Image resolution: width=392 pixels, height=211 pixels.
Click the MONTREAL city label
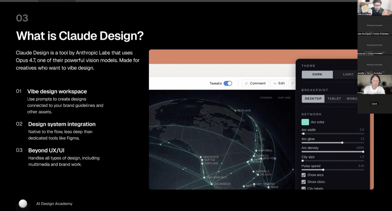[x=265, y=151]
